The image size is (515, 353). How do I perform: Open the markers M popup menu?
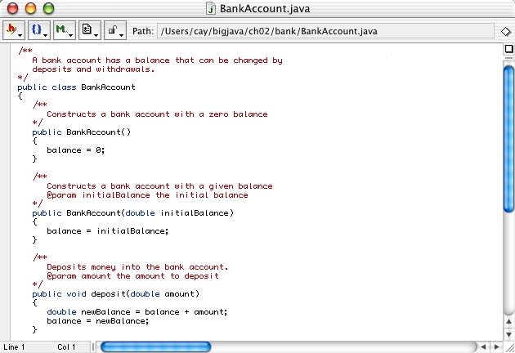coord(63,31)
